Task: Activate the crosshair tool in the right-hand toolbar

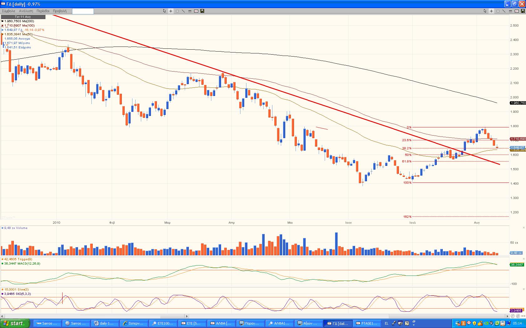Action: click(x=492, y=11)
